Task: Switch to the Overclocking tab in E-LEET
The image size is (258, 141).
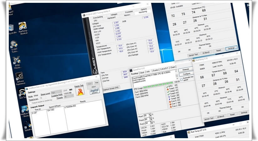Action: [x=98, y=17]
